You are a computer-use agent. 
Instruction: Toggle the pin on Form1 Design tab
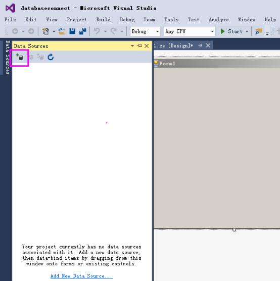pyautogui.click(x=200, y=45)
